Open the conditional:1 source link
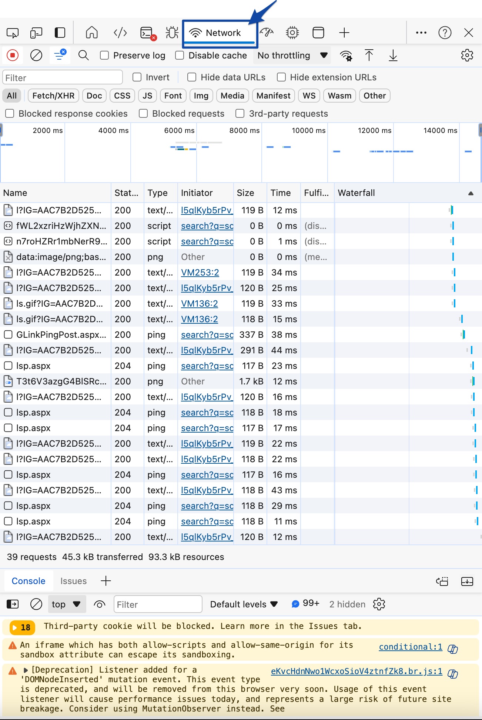This screenshot has width=482, height=720. click(410, 647)
